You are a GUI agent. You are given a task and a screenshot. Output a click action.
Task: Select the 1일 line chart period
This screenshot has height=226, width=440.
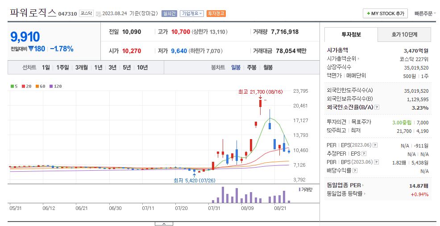(46, 67)
